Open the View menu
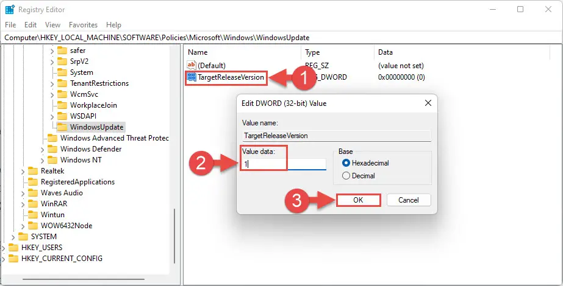 pos(53,25)
